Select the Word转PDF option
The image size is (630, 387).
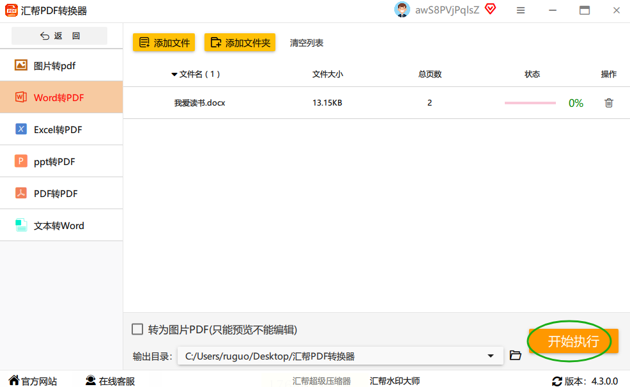click(x=61, y=97)
